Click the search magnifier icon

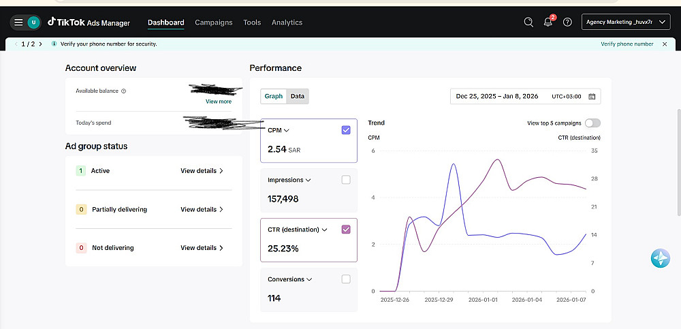528,22
